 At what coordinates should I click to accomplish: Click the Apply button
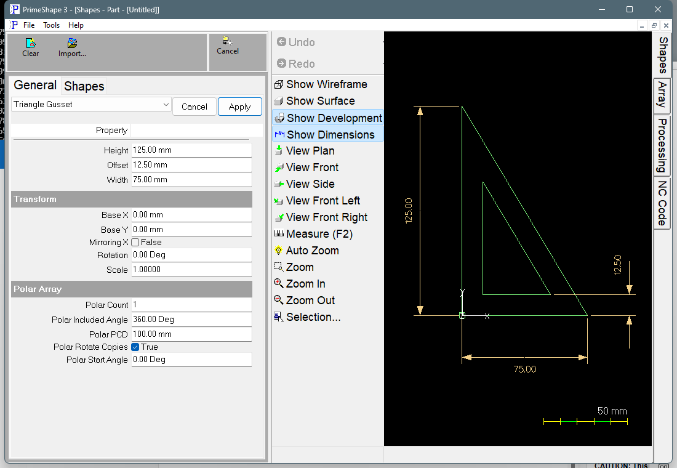tap(239, 107)
